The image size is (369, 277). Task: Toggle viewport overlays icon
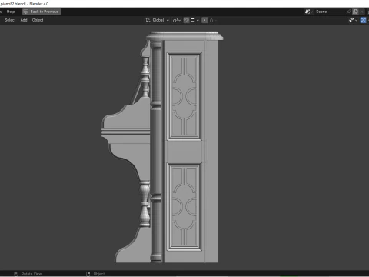[363, 20]
